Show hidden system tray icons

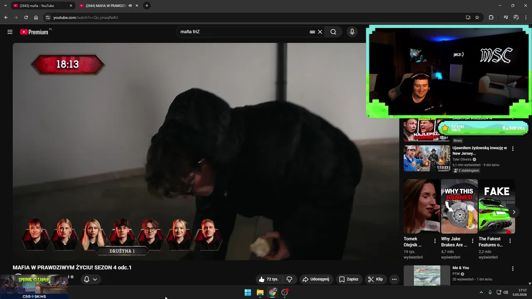481,292
